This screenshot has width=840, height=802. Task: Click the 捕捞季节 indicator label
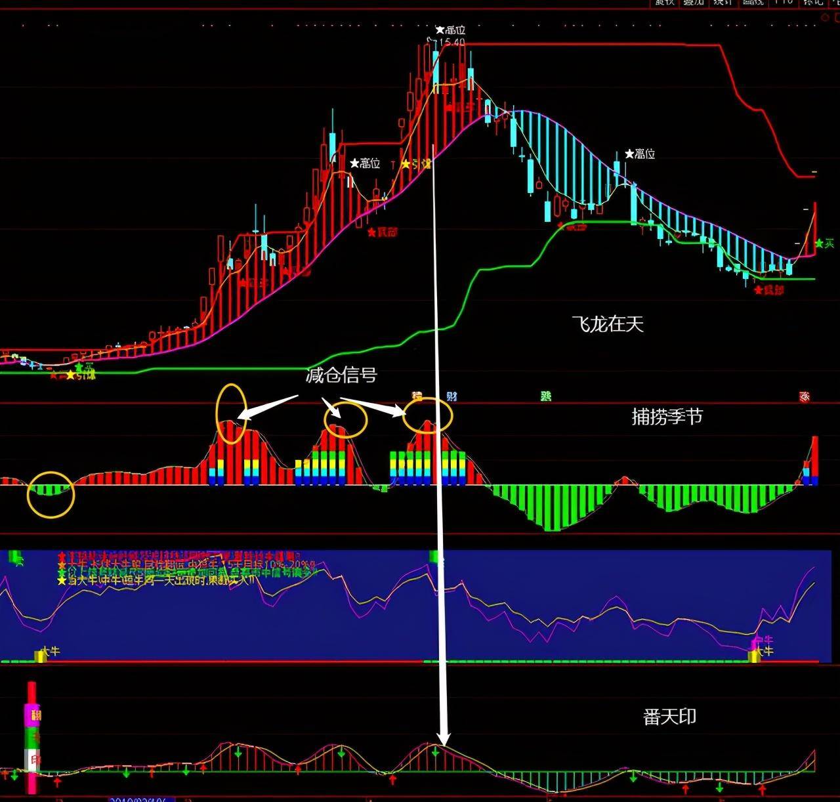click(667, 417)
